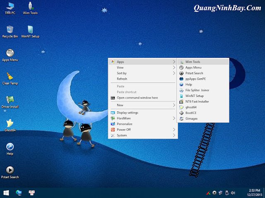The height and width of the screenshot is (198, 265).
Task: Open the volume speaker tray icon
Action: tap(233, 193)
